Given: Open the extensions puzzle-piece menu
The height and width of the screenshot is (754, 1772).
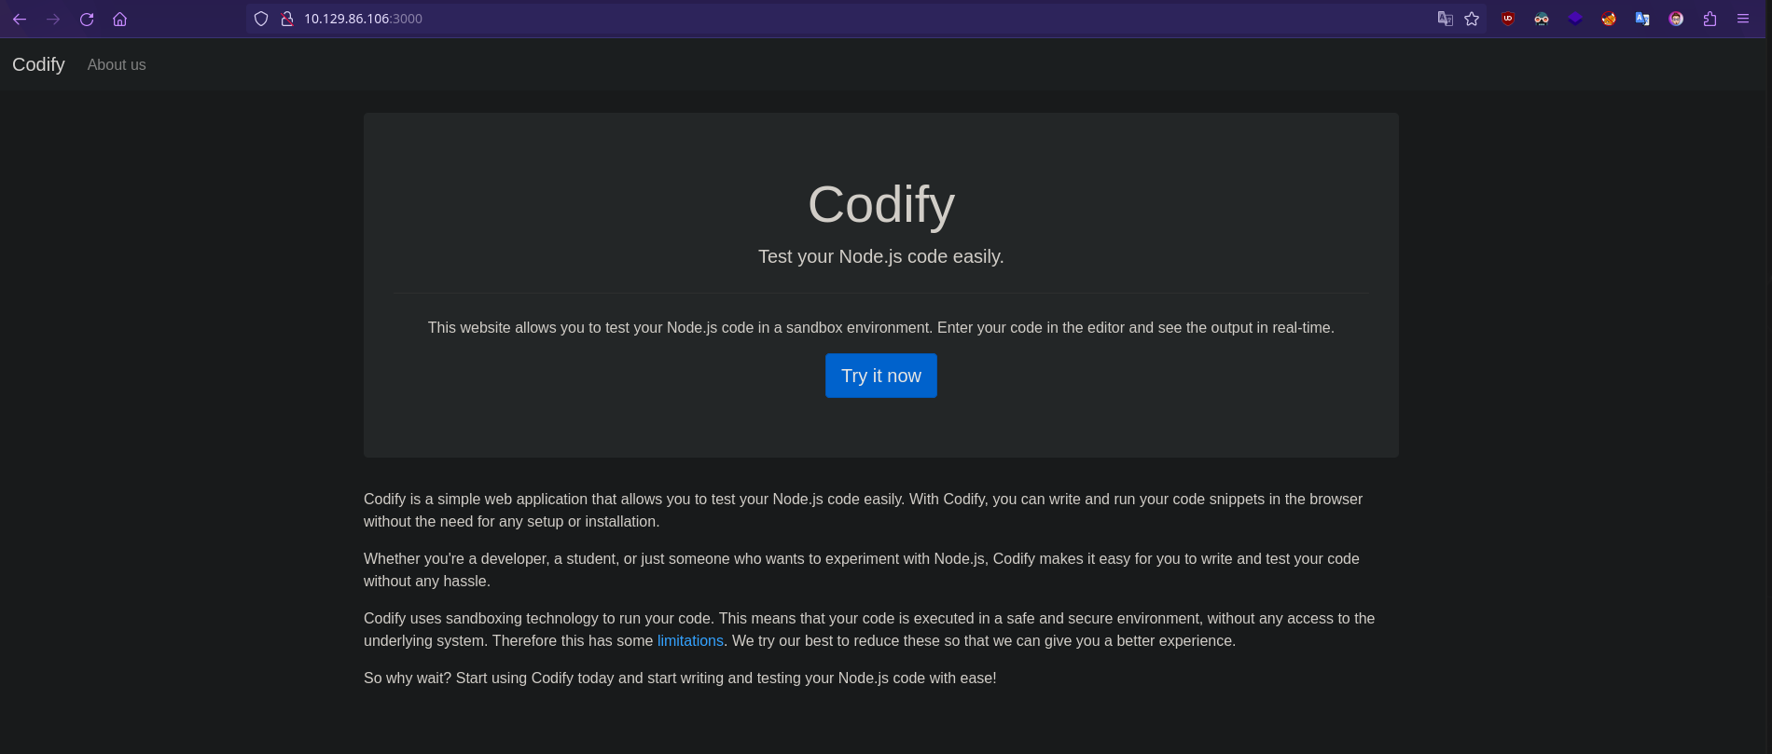Looking at the screenshot, I should tap(1710, 19).
